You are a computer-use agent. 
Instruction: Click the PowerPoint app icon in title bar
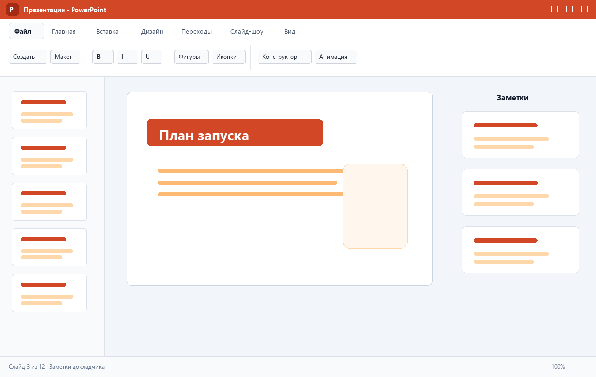coord(12,9)
